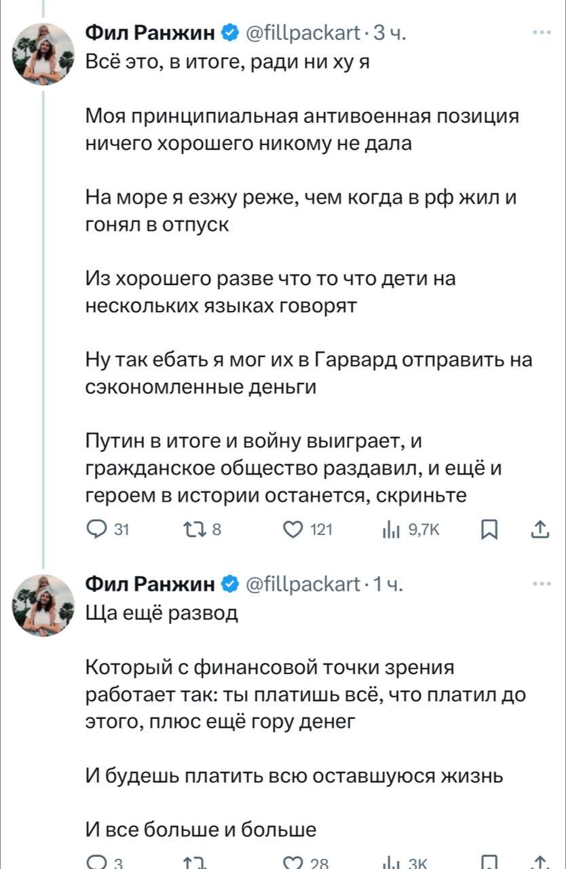Open the tweet starting with "Ща ещё развод"

point(163,614)
